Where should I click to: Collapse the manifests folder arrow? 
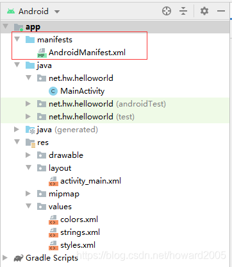[x=17, y=39]
